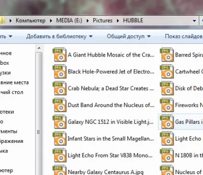The height and width of the screenshot is (175, 203).
Task: Select Dust Band Around the Nucleus icon
Action: pyautogui.click(x=59, y=105)
